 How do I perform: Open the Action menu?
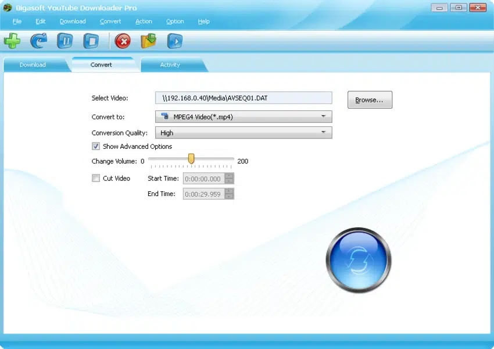tap(144, 22)
